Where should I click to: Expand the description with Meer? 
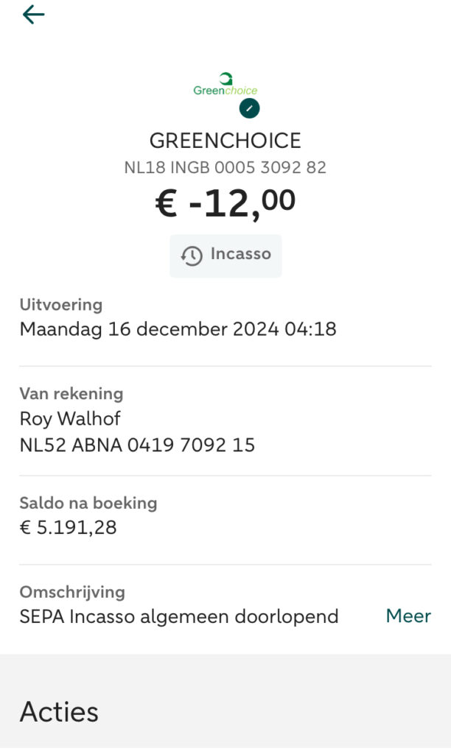pos(408,616)
